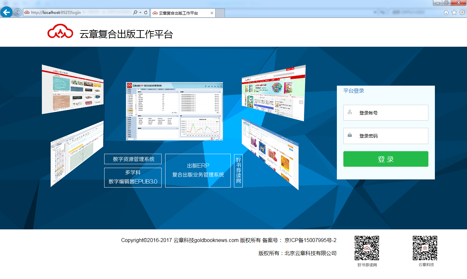Click the copyright goldbooknews.com text
This screenshot has width=467, height=279.
229,240
